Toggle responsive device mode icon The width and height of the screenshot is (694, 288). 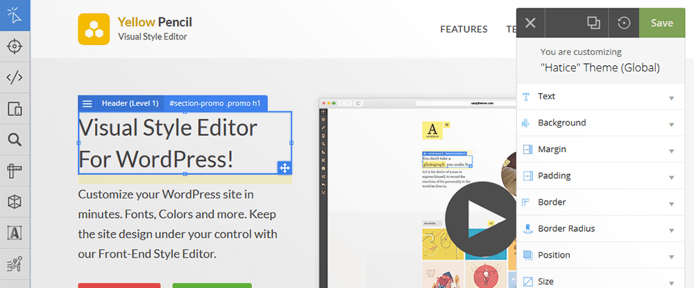pos(15,108)
